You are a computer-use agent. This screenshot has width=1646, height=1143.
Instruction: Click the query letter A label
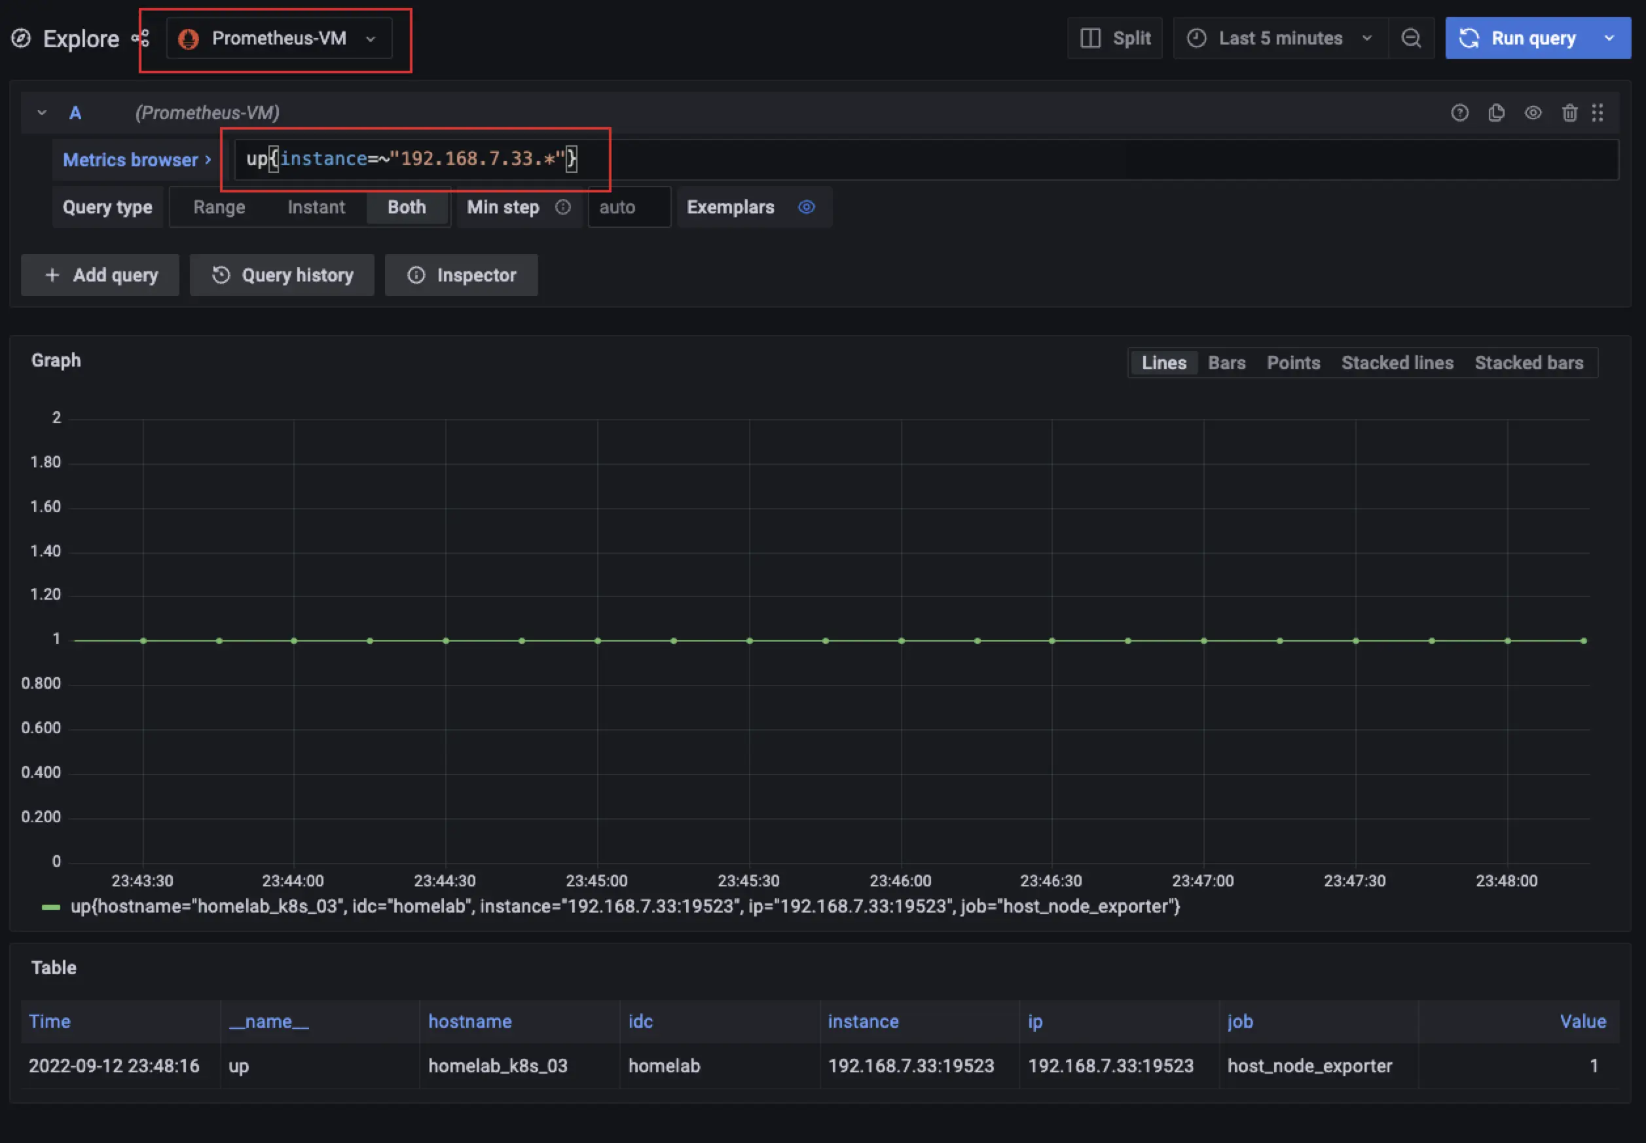click(75, 113)
